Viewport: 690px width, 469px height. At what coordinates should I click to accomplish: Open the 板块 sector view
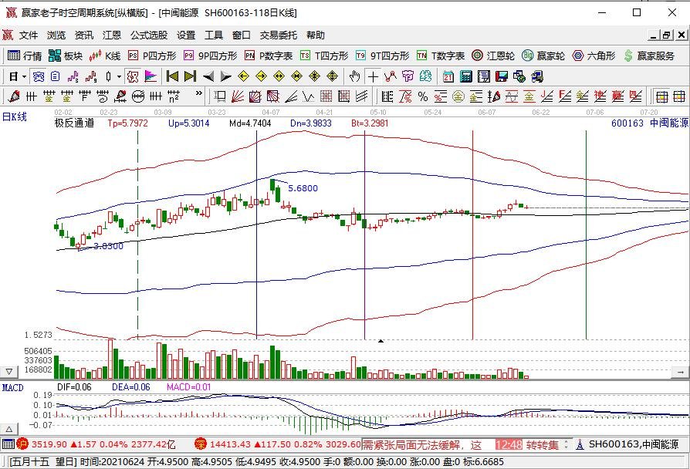(66, 56)
